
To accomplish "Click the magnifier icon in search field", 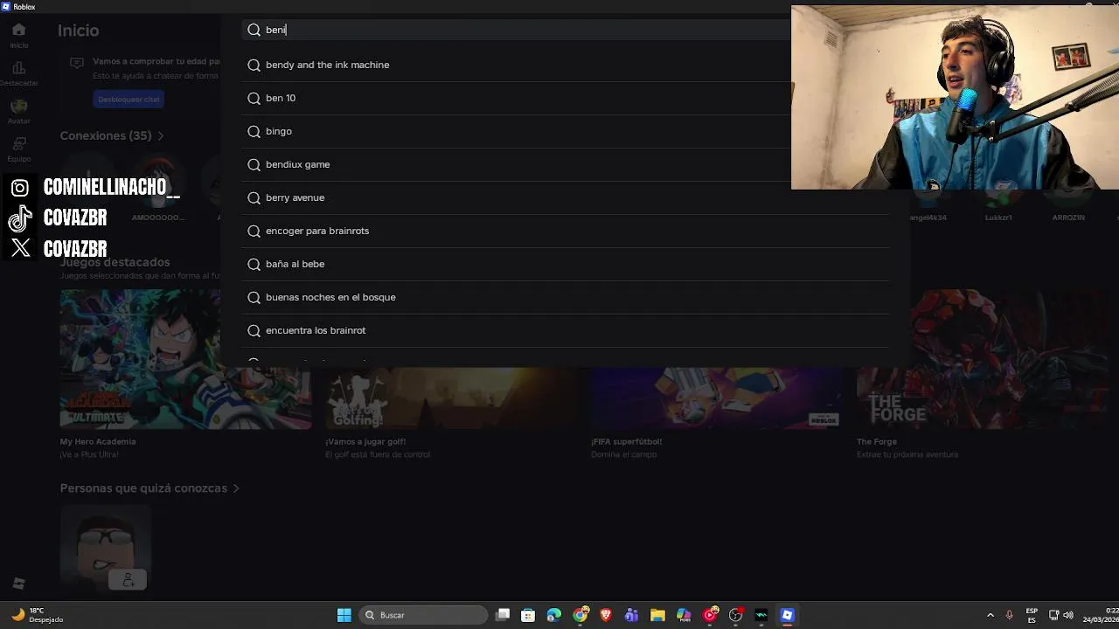I will pyautogui.click(x=254, y=30).
